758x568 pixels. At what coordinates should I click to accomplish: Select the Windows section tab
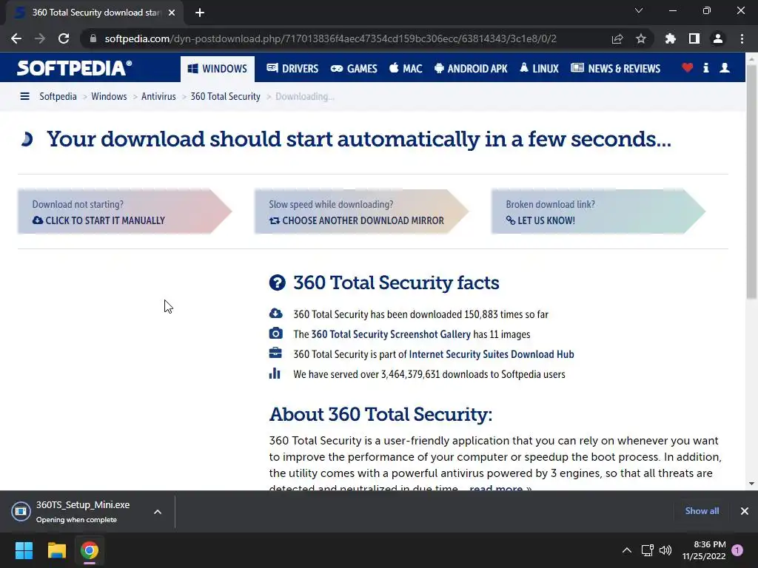218,69
